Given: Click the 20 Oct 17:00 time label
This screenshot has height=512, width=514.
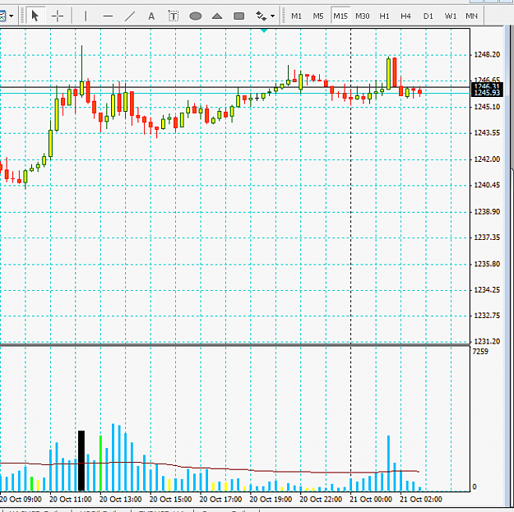Looking at the screenshot, I should pyautogui.click(x=220, y=499).
